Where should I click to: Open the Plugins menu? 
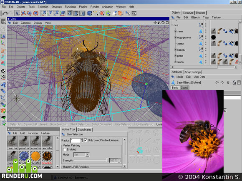pyautogui.click(x=83, y=7)
